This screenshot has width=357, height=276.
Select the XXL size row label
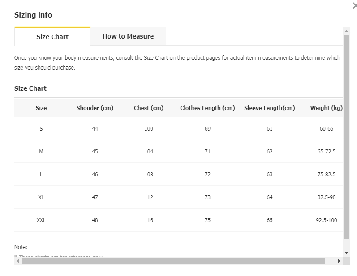point(41,220)
